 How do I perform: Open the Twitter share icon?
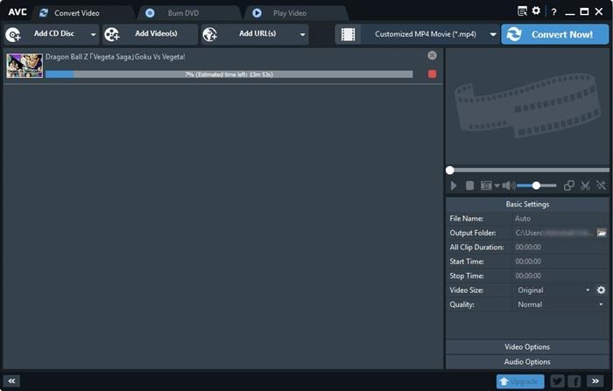[558, 381]
